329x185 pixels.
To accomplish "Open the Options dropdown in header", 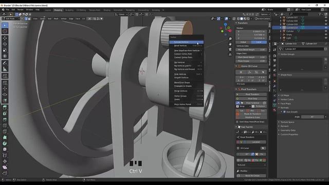I will coord(265,14).
